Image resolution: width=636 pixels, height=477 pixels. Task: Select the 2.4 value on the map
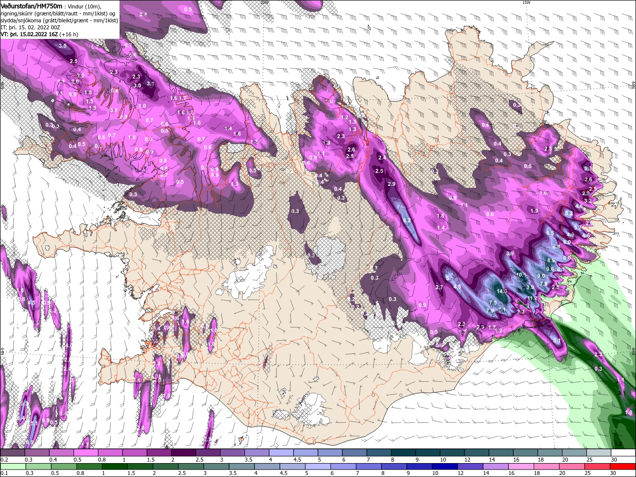[382, 158]
